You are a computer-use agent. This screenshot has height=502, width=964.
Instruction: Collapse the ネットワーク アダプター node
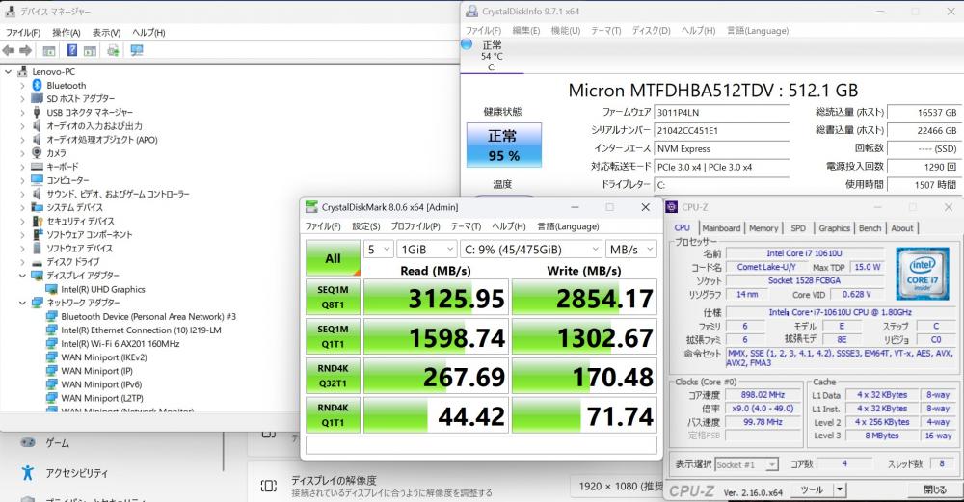pyautogui.click(x=23, y=303)
